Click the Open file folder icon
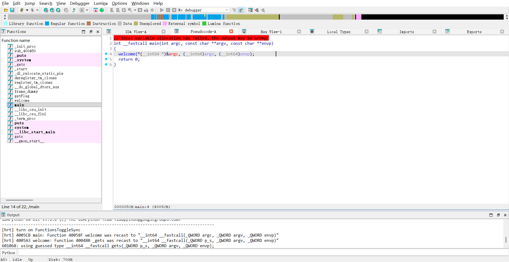Viewport: 509px width, 262px height. point(6,10)
